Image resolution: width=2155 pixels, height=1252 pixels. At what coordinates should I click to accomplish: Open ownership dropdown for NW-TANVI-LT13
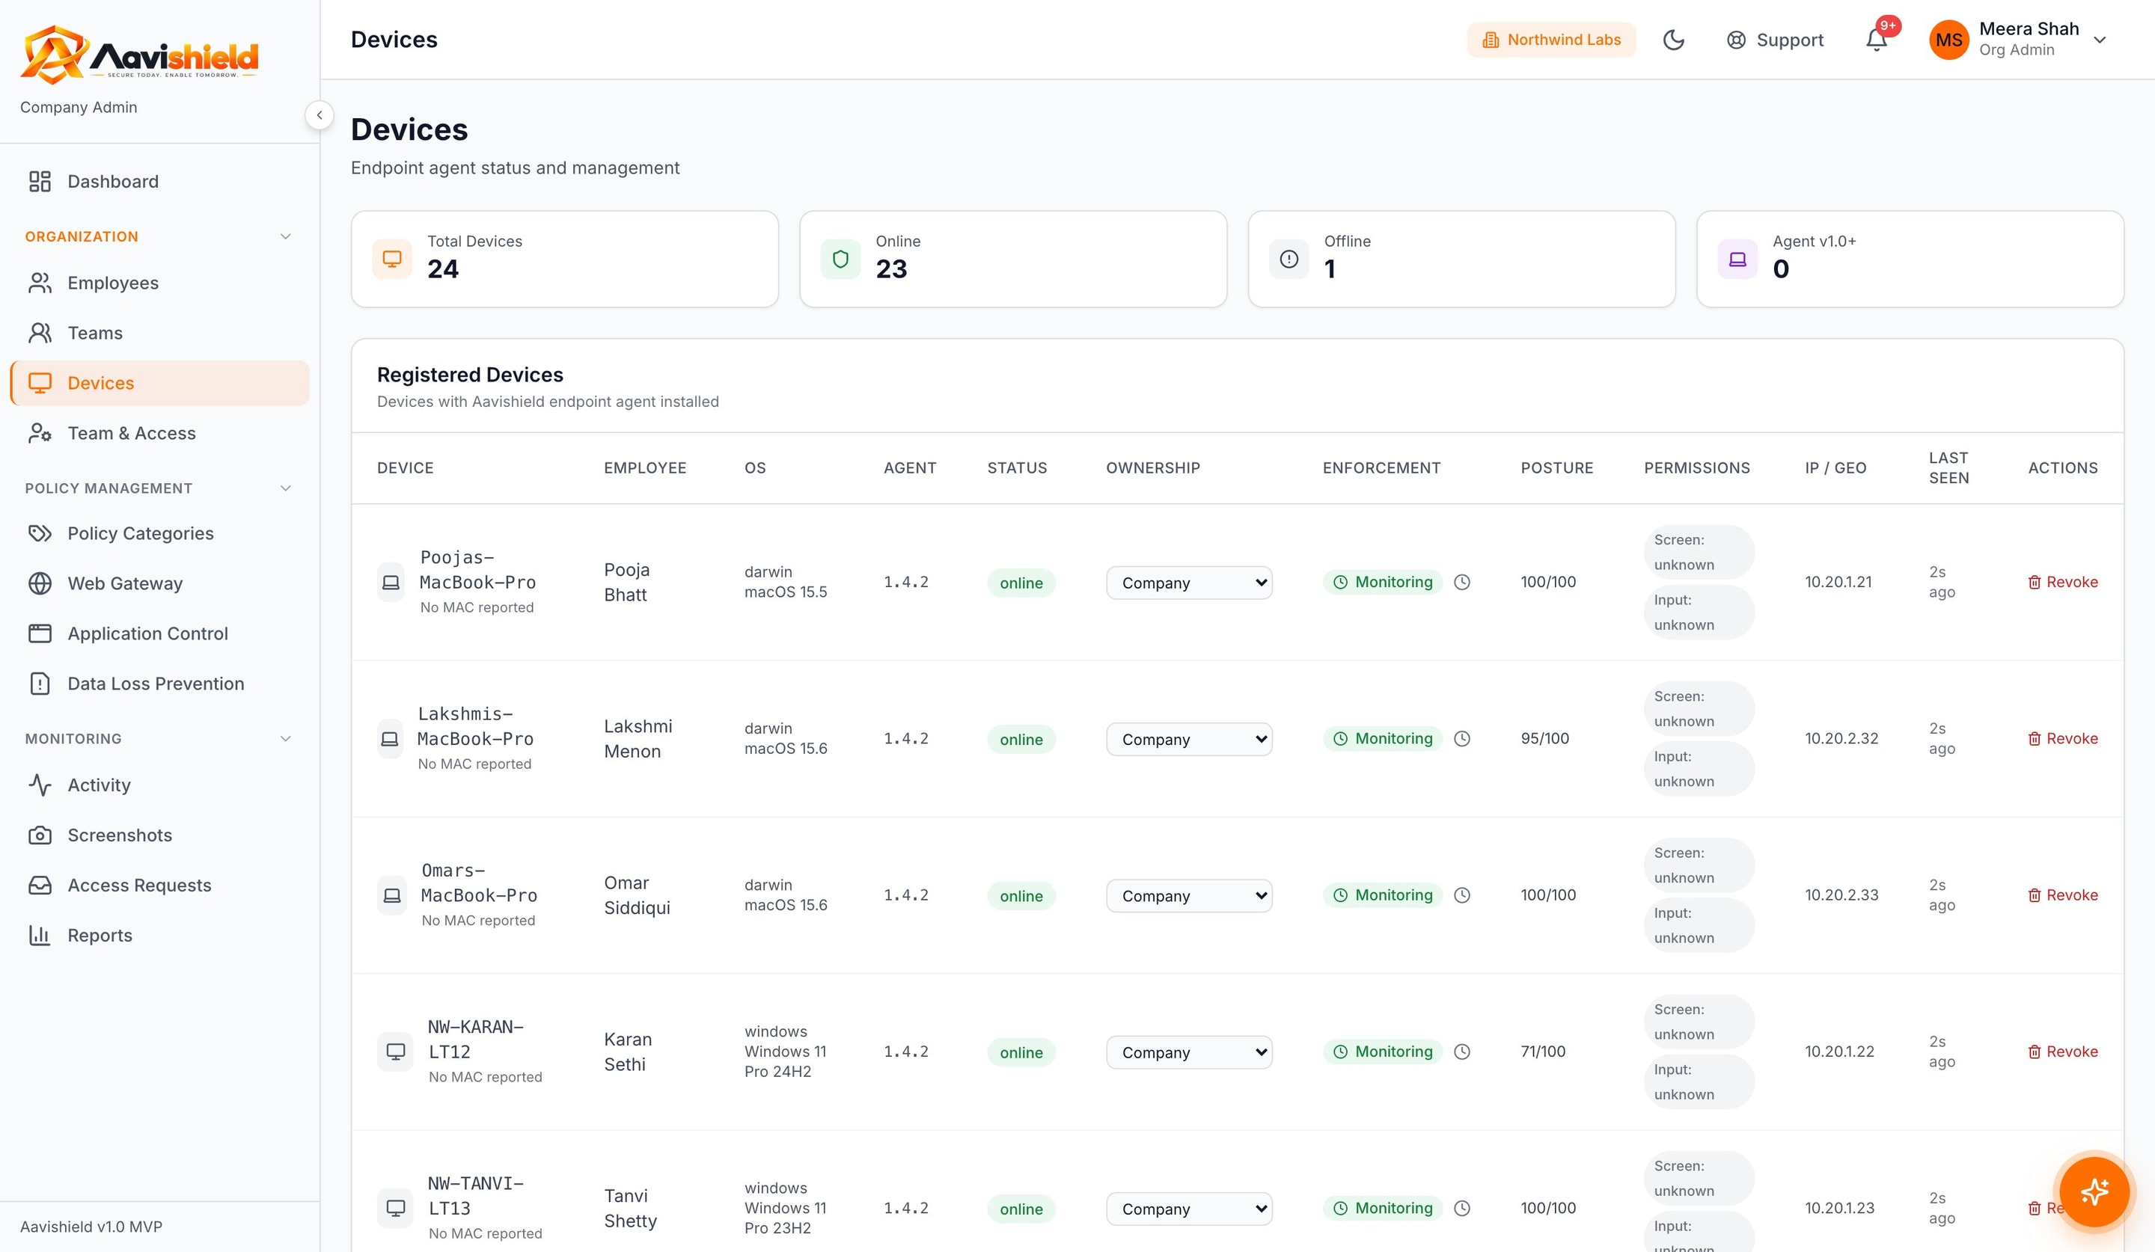(1189, 1209)
